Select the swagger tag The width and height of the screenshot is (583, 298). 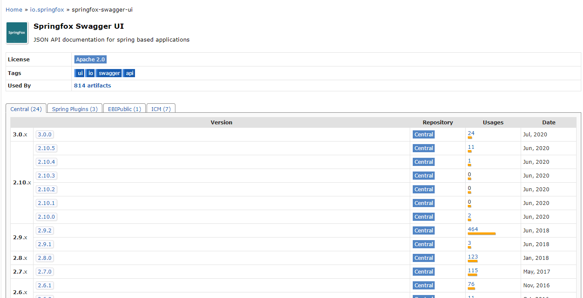tap(110, 73)
